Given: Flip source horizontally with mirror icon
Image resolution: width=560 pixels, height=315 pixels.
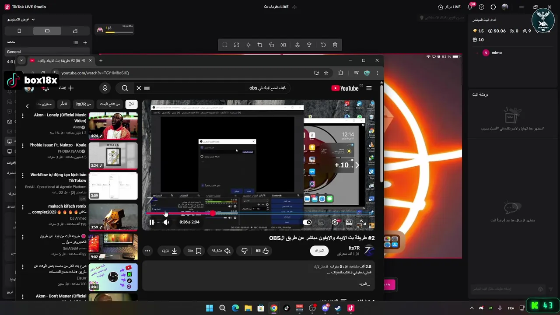Looking at the screenshot, I should pos(283,45).
